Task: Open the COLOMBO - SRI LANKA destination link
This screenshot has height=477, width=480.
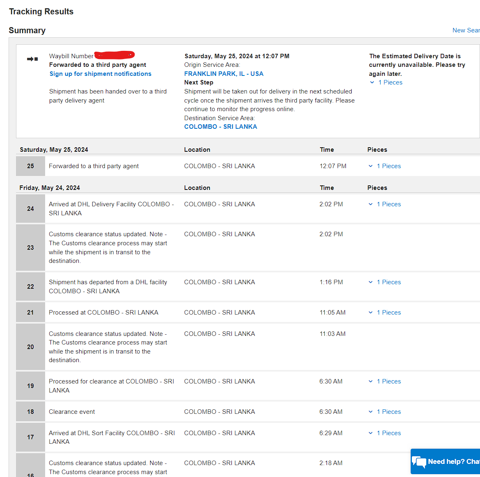Action: point(221,127)
